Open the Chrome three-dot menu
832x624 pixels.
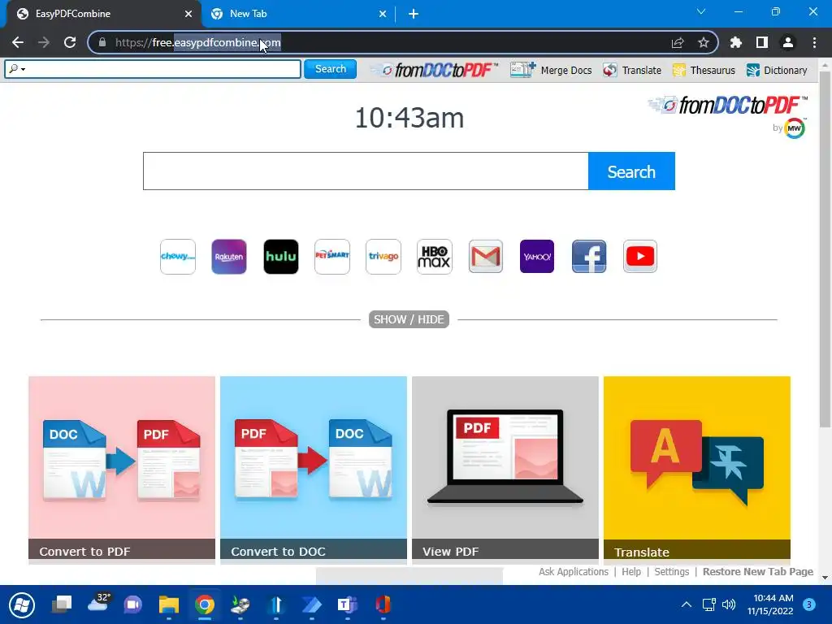click(814, 42)
